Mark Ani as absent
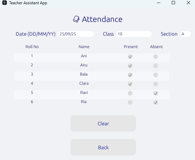This screenshot has height=160, width=195. click(x=156, y=57)
